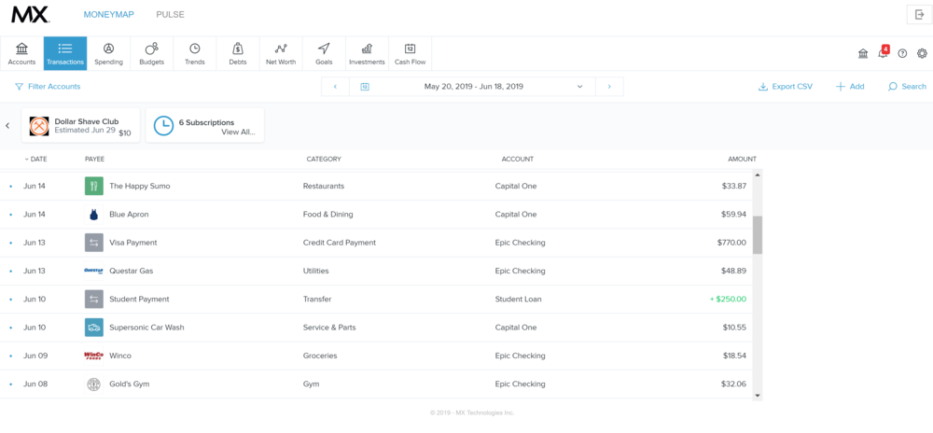The height and width of the screenshot is (433, 933).
Task: Open notifications bell with 4 badge
Action: [x=883, y=53]
